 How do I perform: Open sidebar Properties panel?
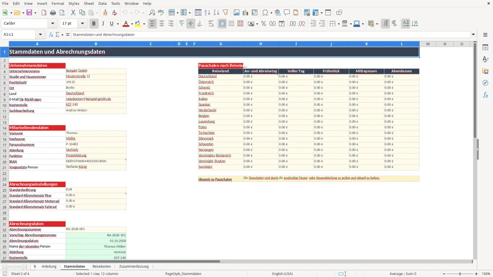[x=485, y=48]
